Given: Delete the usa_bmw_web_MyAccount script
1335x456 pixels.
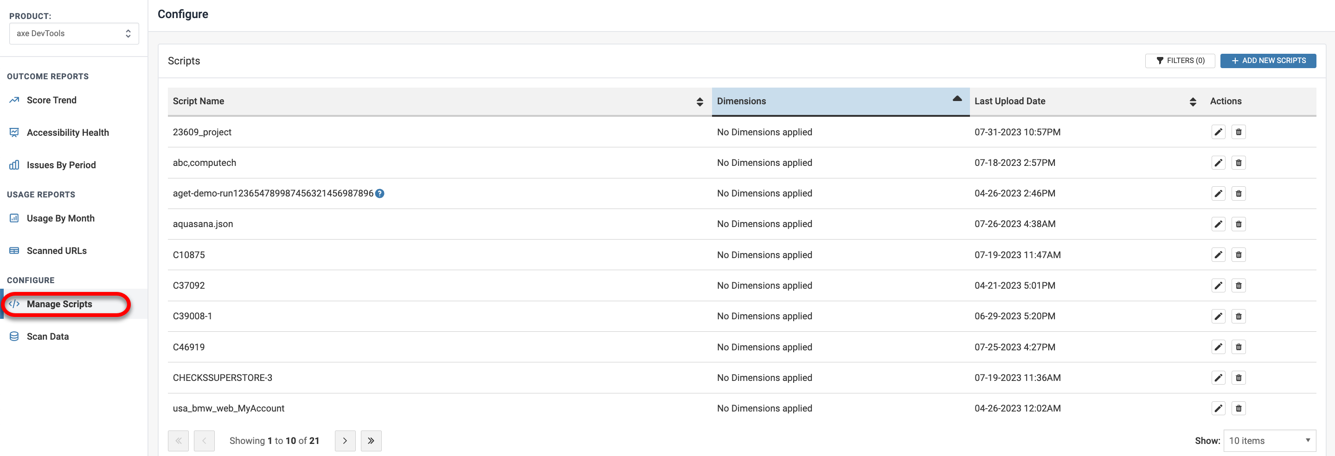Looking at the screenshot, I should (x=1238, y=408).
